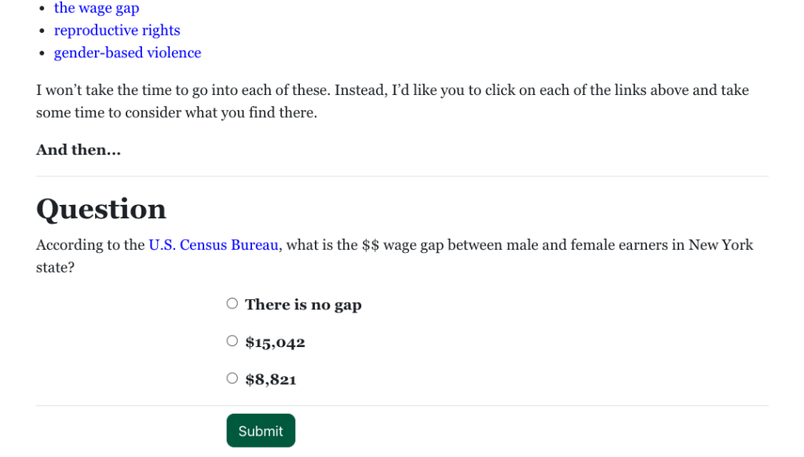Visit the "gender-based violence" link
This screenshot has height=457, width=804.
[127, 53]
